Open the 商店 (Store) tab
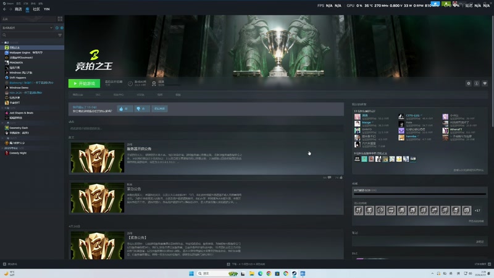 pos(19,9)
